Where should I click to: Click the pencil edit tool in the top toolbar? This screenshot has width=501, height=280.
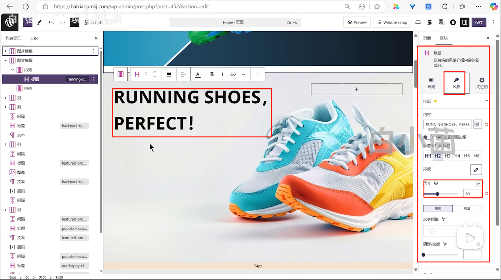(x=39, y=22)
